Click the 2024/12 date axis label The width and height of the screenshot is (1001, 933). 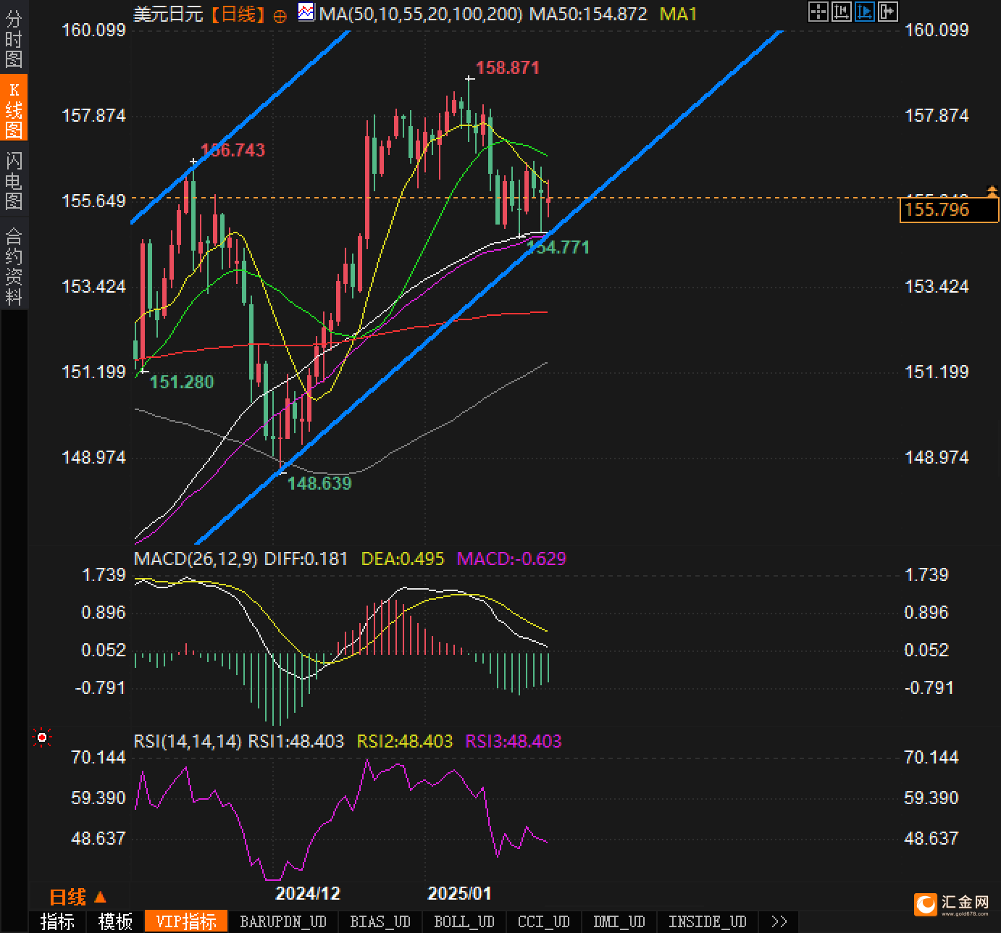(x=308, y=893)
